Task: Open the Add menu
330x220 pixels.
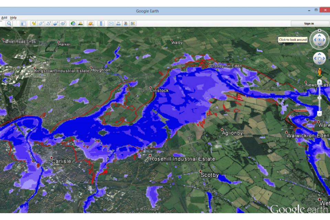Action: tap(4, 18)
